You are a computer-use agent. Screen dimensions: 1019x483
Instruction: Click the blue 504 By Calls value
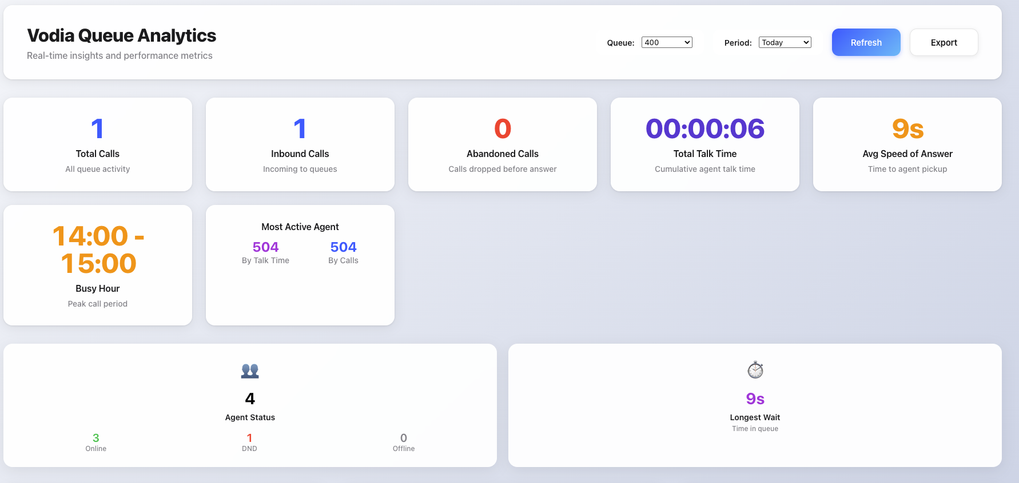[344, 247]
